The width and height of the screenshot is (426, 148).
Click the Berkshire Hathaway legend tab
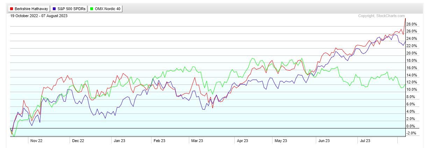pos(30,9)
